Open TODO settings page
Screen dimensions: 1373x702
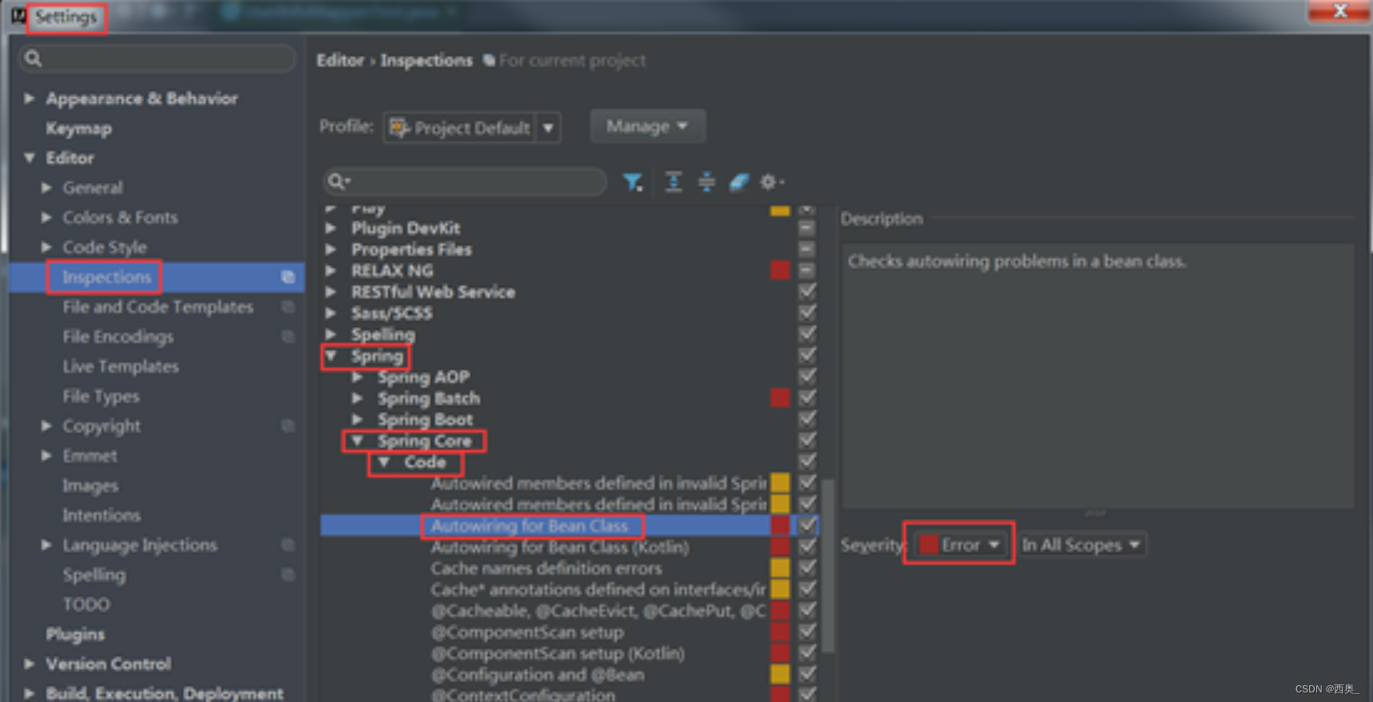(x=86, y=605)
